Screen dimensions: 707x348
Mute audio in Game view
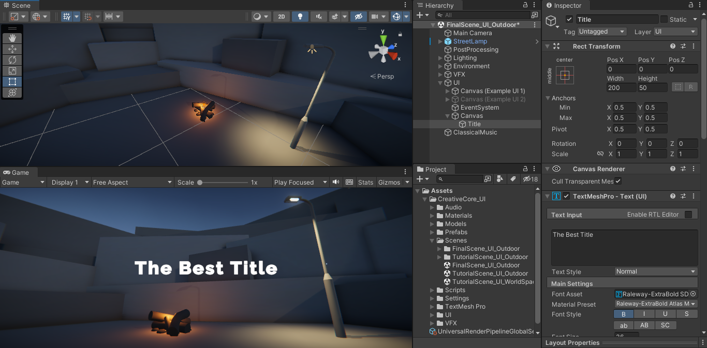[x=336, y=182]
